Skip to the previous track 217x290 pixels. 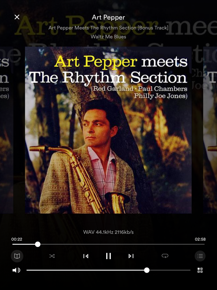click(86, 256)
